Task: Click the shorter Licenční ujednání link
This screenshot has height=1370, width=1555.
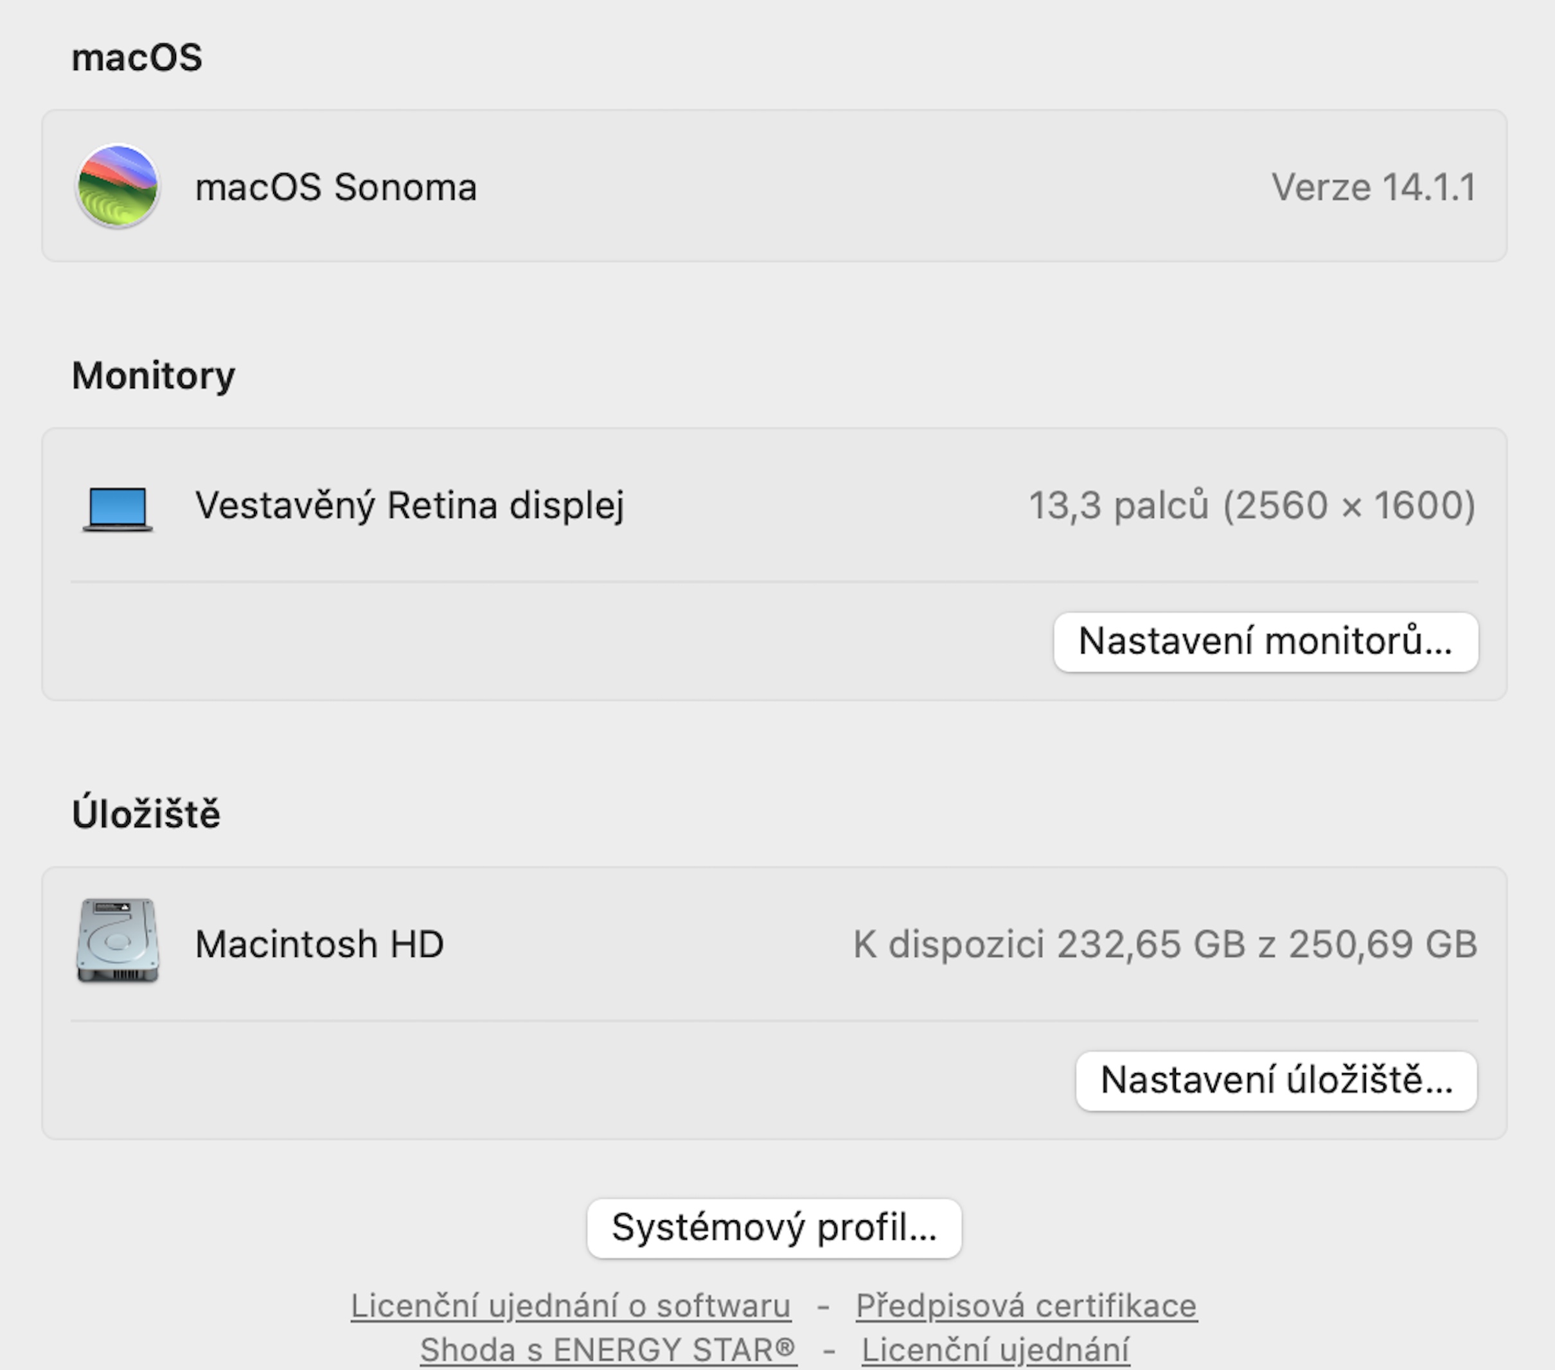Action: tap(995, 1349)
